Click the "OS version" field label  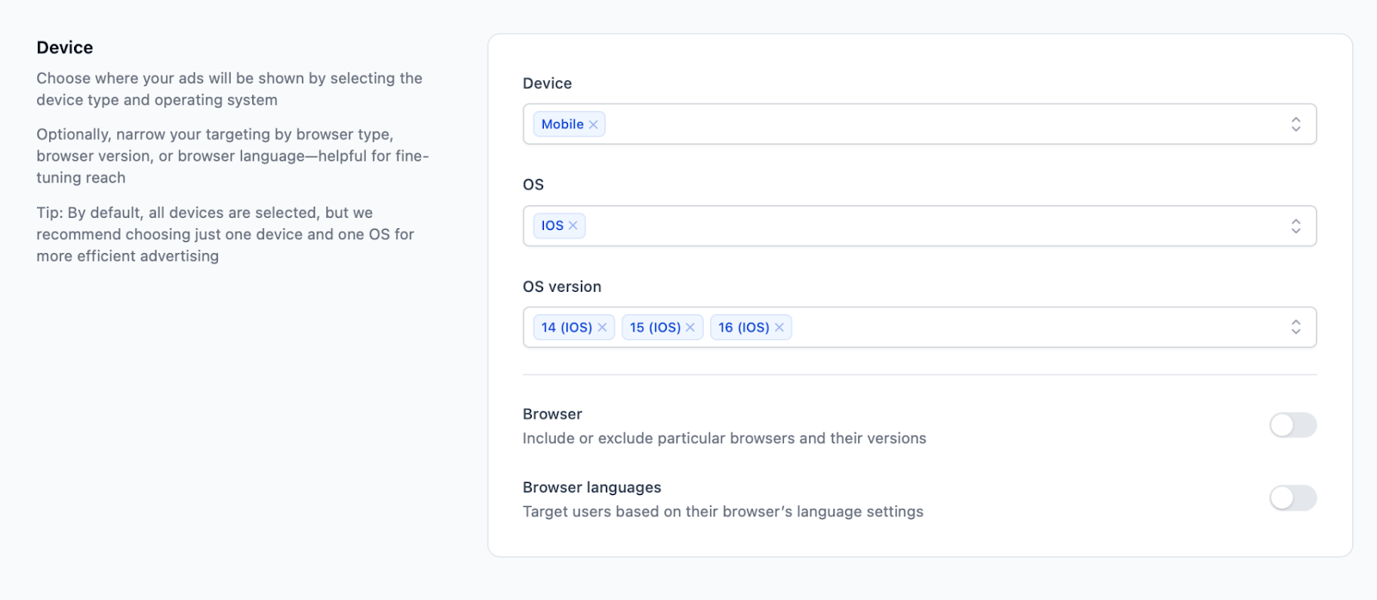pyautogui.click(x=562, y=287)
